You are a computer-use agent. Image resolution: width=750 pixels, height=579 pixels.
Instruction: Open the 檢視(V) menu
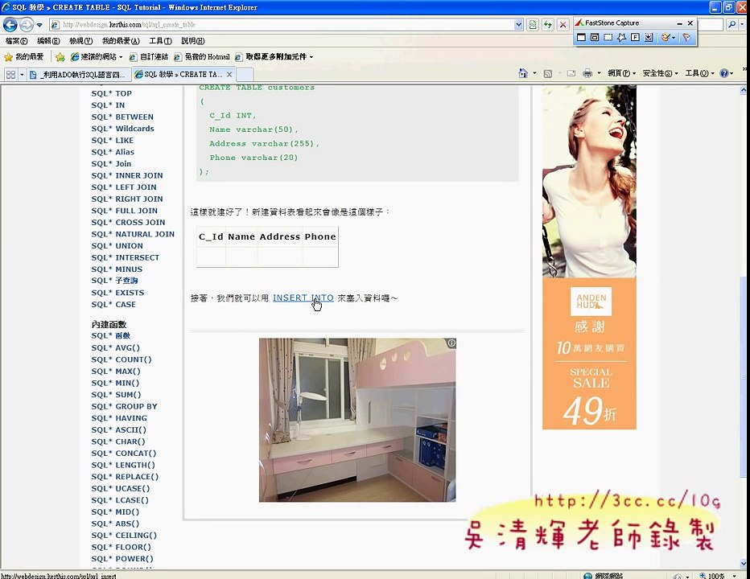(x=80, y=41)
